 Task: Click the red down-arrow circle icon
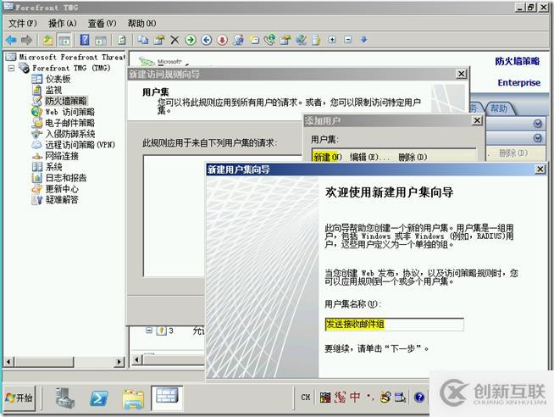tap(222, 40)
